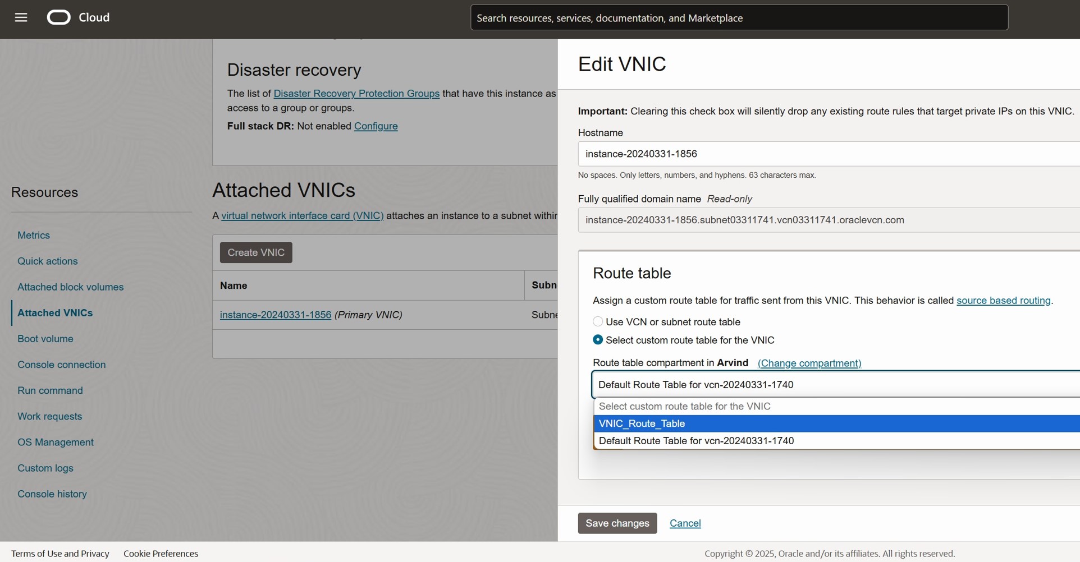Click the Create VNIC button
The image size is (1080, 562).
point(256,253)
